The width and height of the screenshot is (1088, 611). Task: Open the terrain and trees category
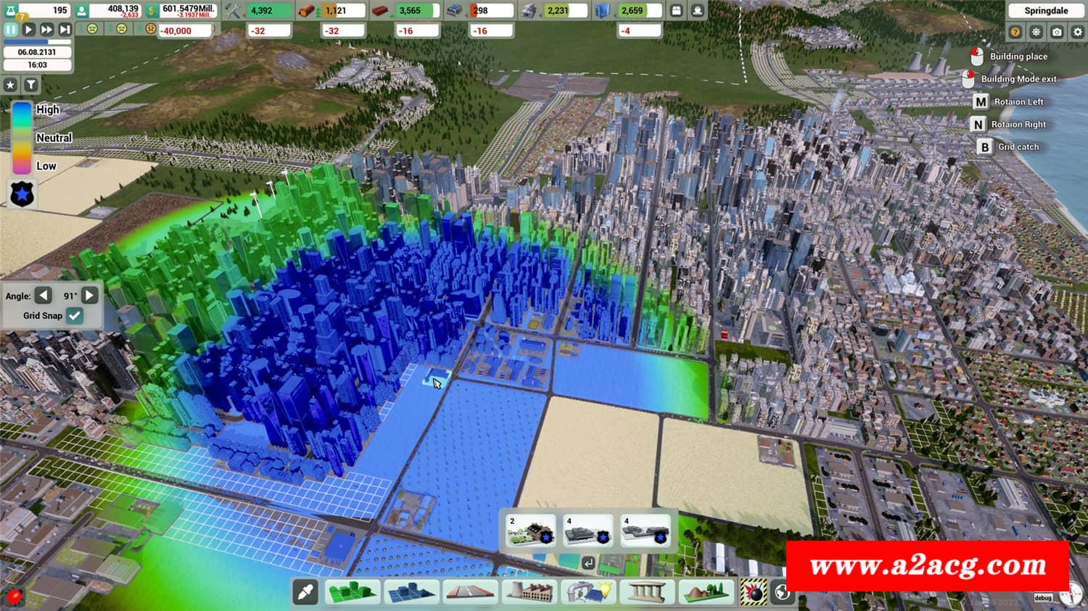tap(704, 592)
